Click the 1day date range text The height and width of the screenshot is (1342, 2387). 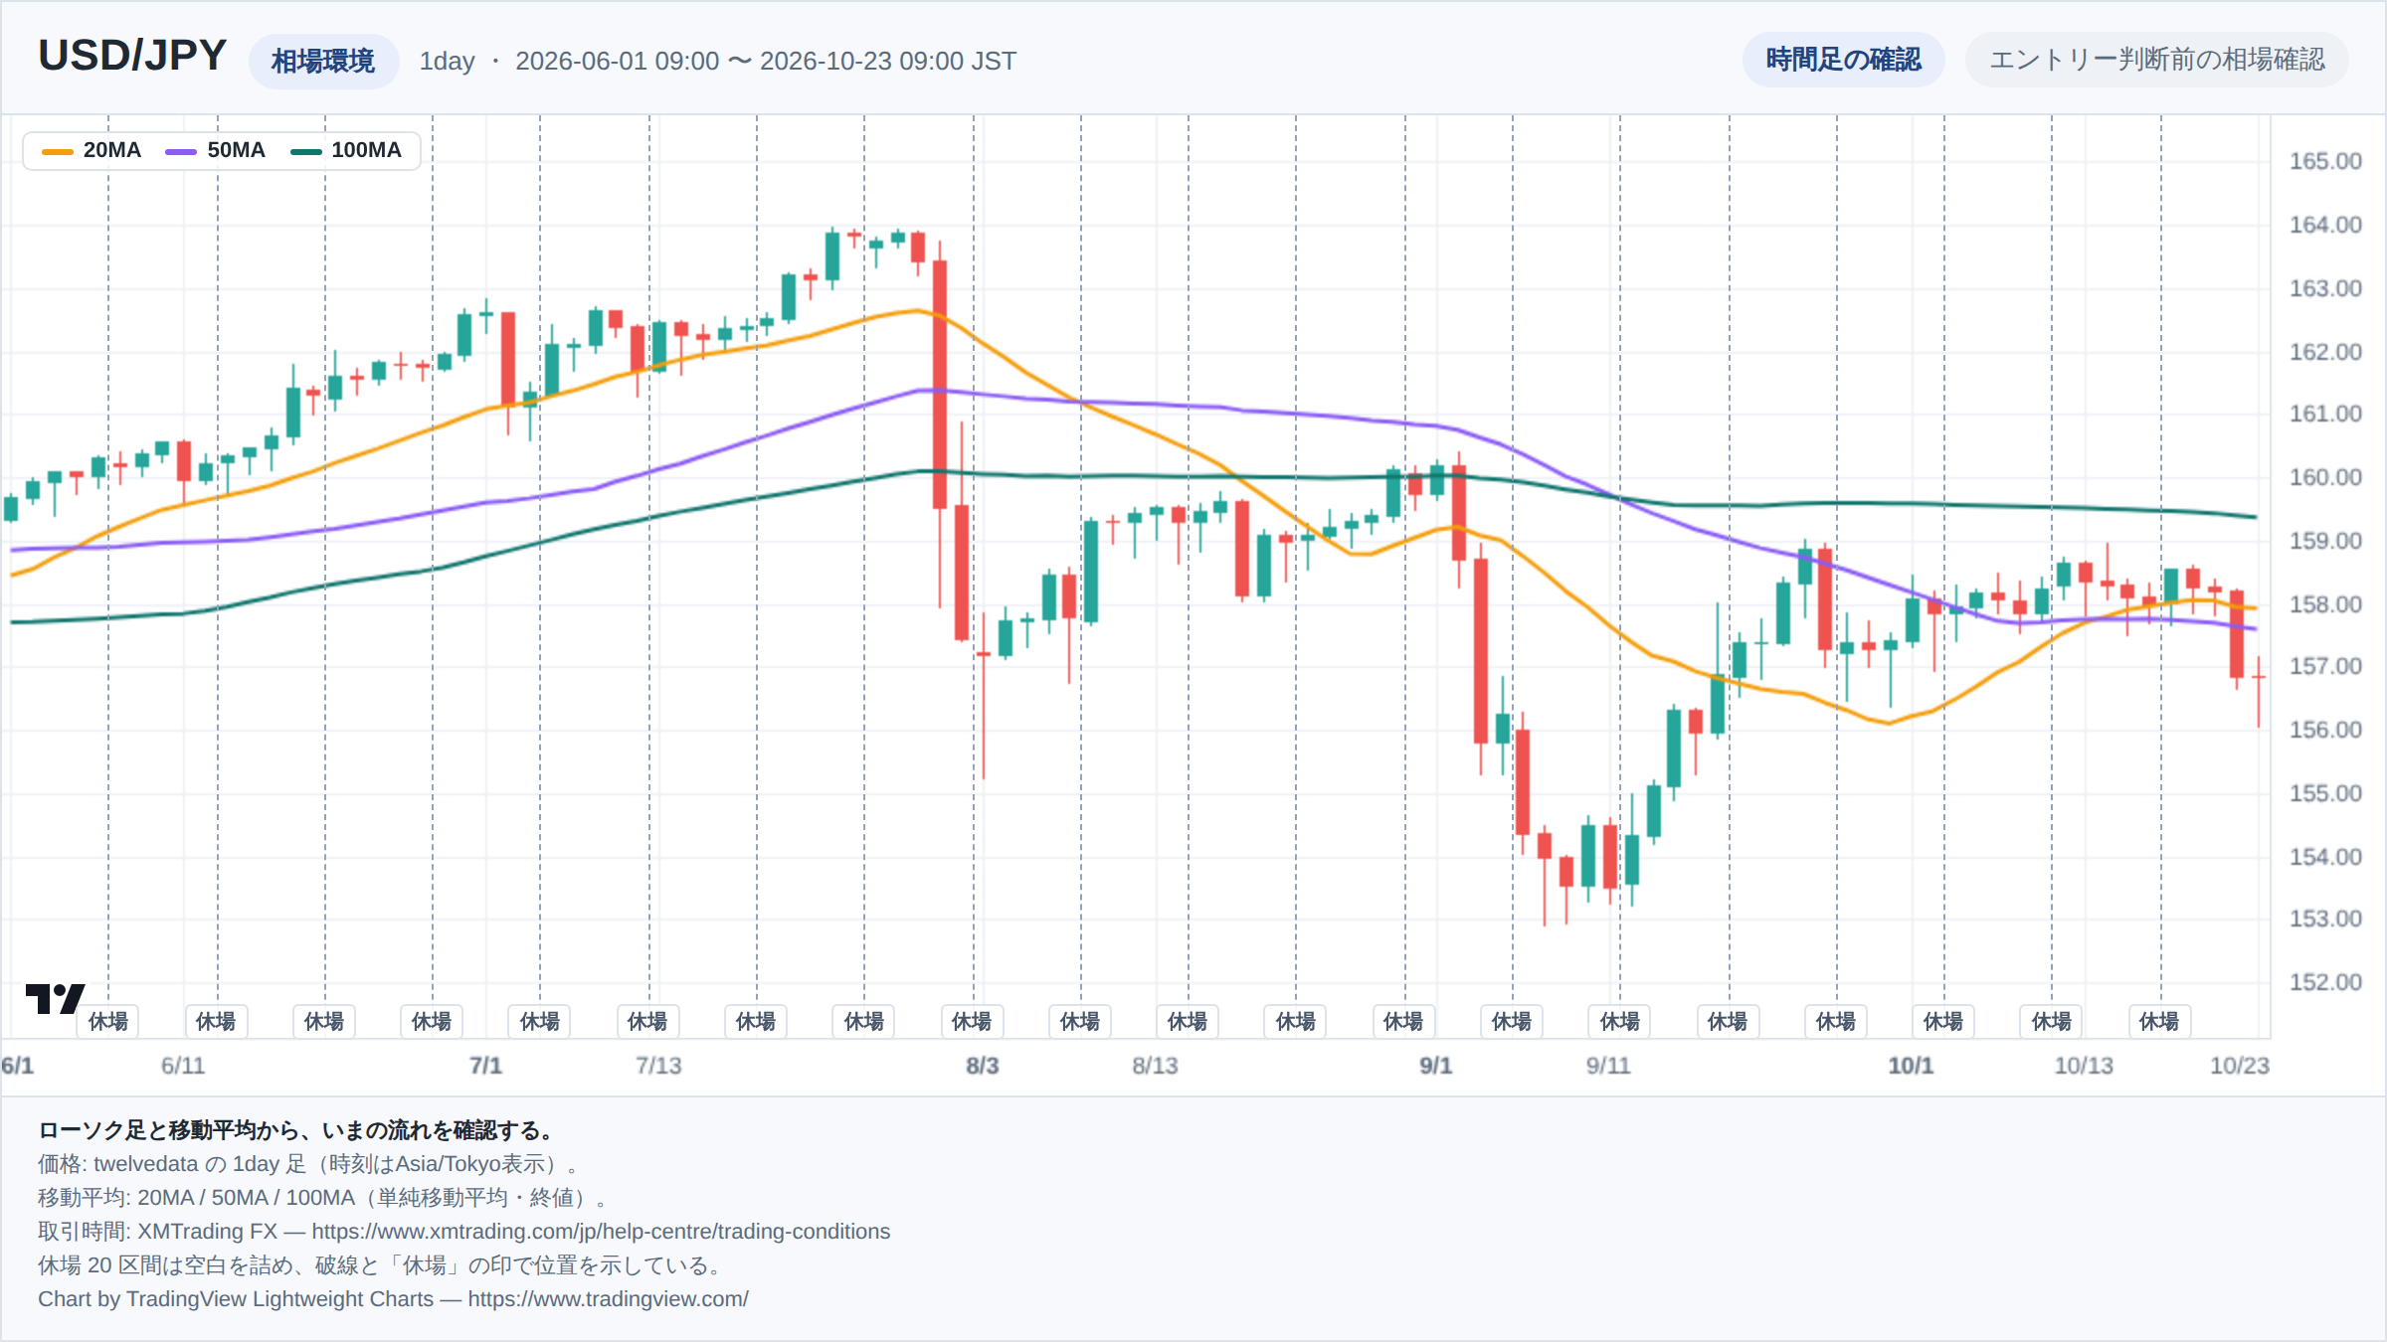[717, 62]
